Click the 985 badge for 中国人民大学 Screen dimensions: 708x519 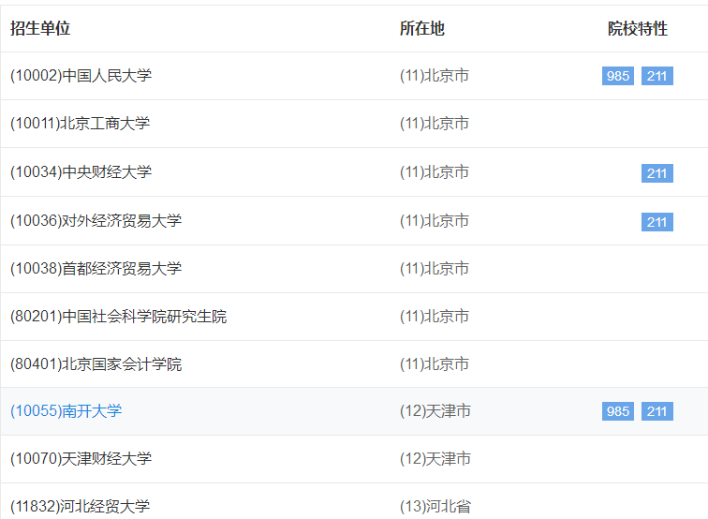tap(618, 76)
